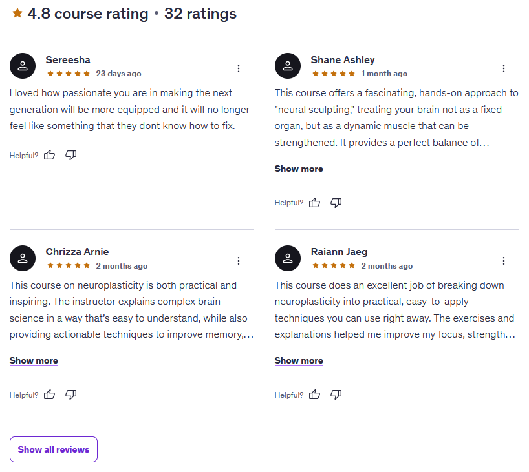Click the star next to 4.8 course rating
The width and height of the screenshot is (529, 472).
click(x=17, y=14)
